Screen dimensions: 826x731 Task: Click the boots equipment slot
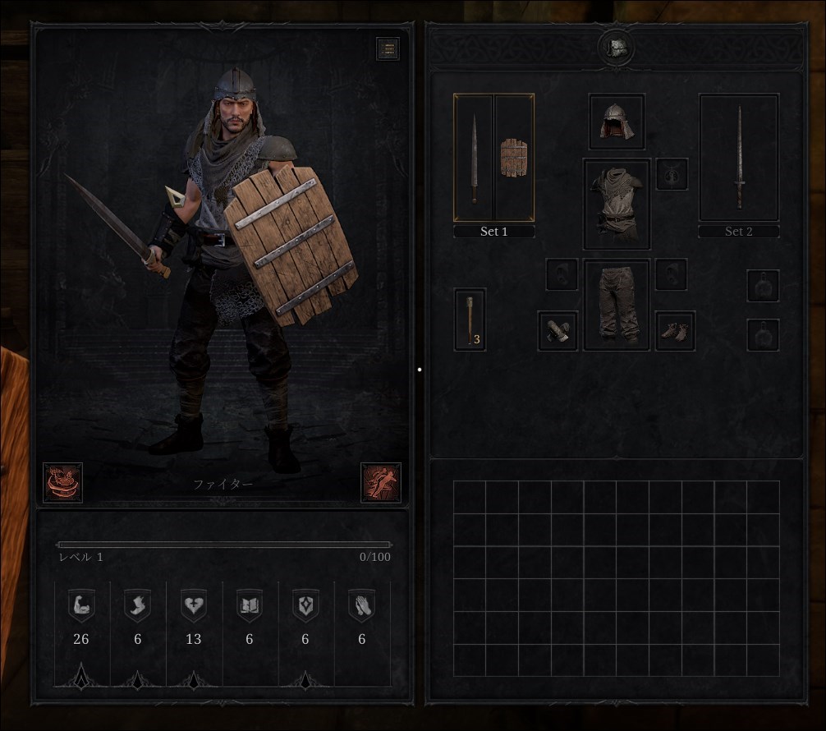point(675,330)
